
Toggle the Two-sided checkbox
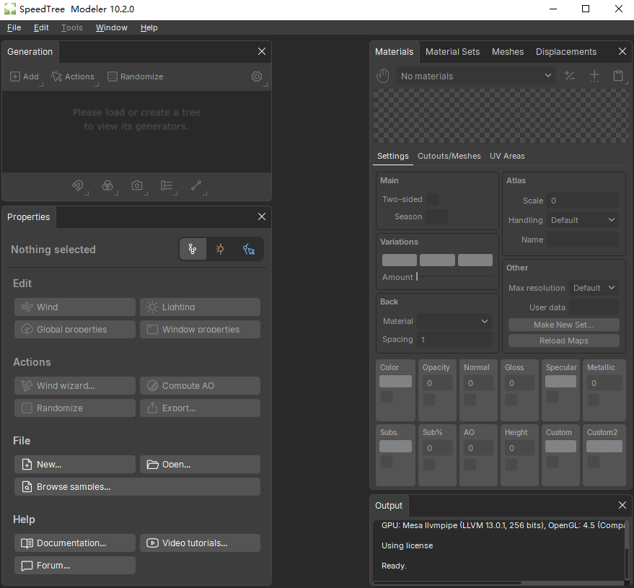pyautogui.click(x=432, y=199)
